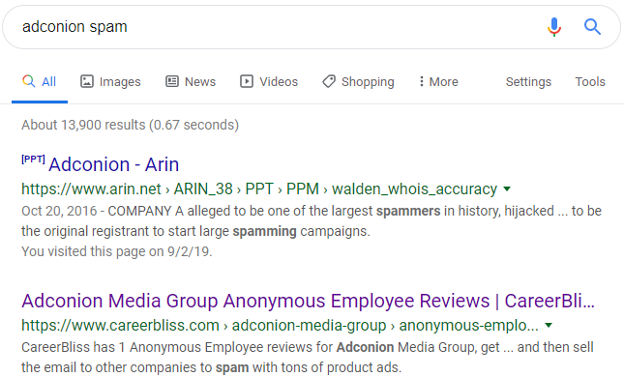This screenshot has width=624, height=377.
Task: Open the Adconion - Arin result link
Action: coord(113,164)
